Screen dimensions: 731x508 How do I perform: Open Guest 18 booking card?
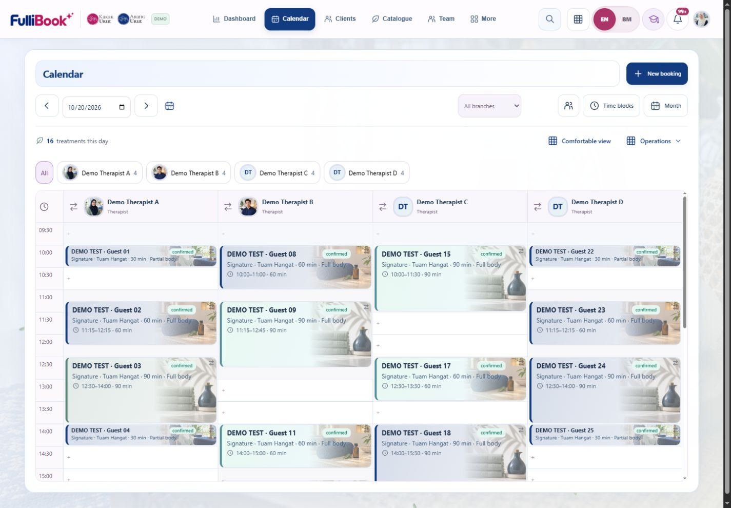(x=450, y=453)
